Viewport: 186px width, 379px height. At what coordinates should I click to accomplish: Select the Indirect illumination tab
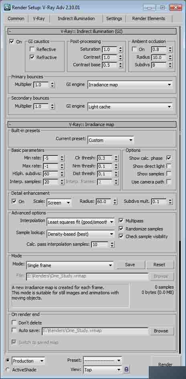pyautogui.click(x=76, y=18)
